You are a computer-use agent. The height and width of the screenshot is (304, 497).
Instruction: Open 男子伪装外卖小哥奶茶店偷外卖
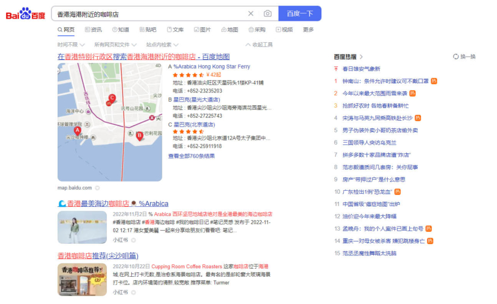coord(380,130)
